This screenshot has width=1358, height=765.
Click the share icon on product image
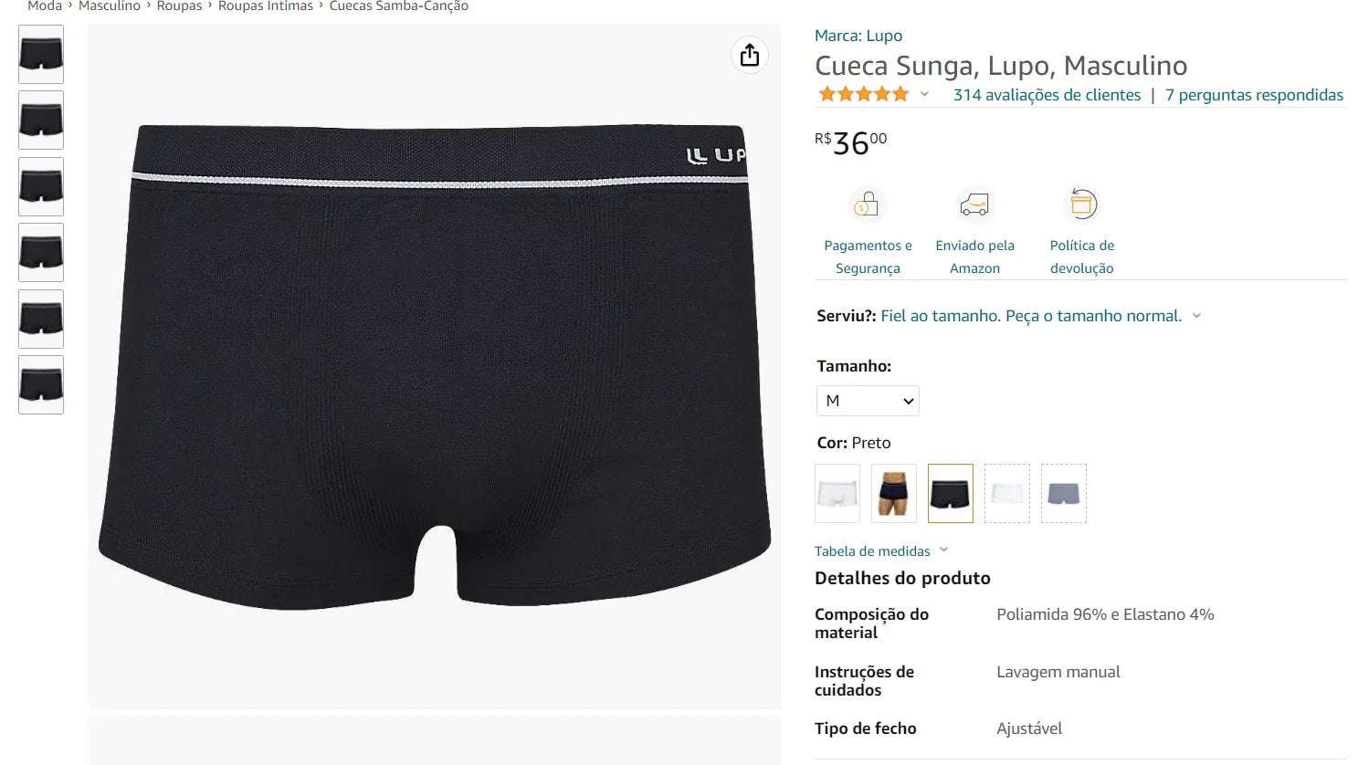click(x=749, y=56)
